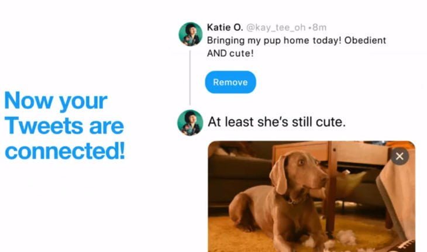Click the white stuffing on the carpet

point(346,237)
